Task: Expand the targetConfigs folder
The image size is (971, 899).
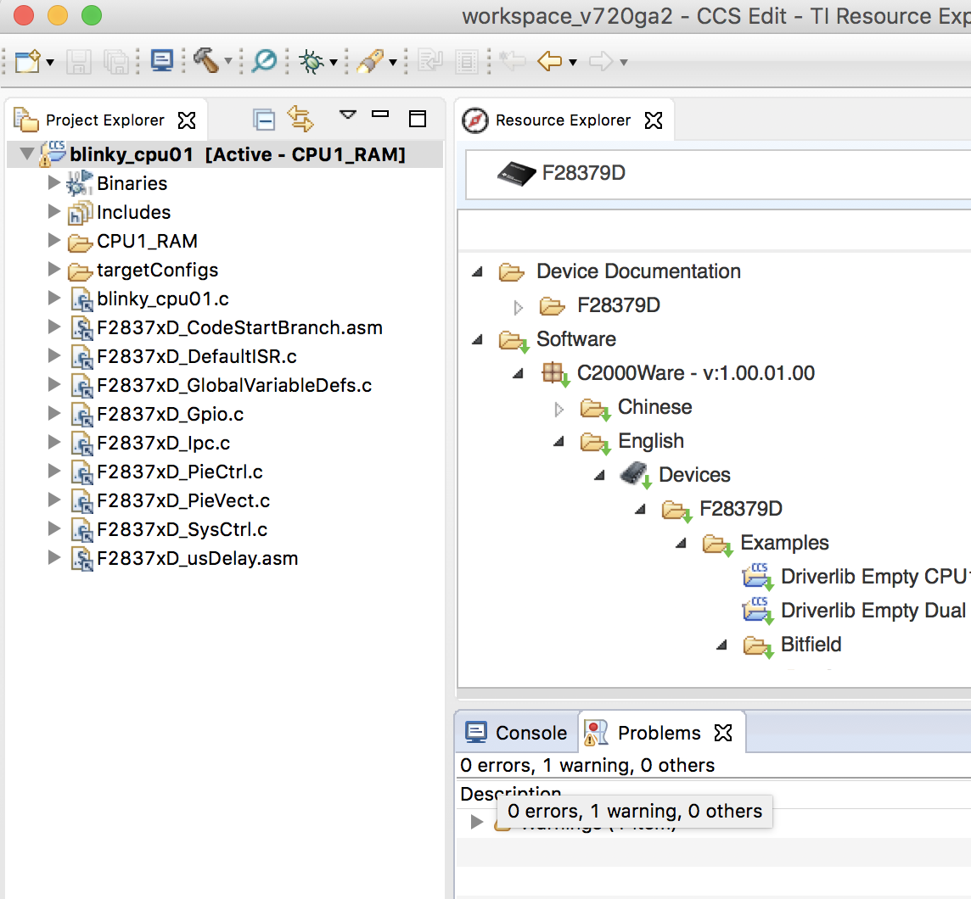Action: pyautogui.click(x=54, y=269)
